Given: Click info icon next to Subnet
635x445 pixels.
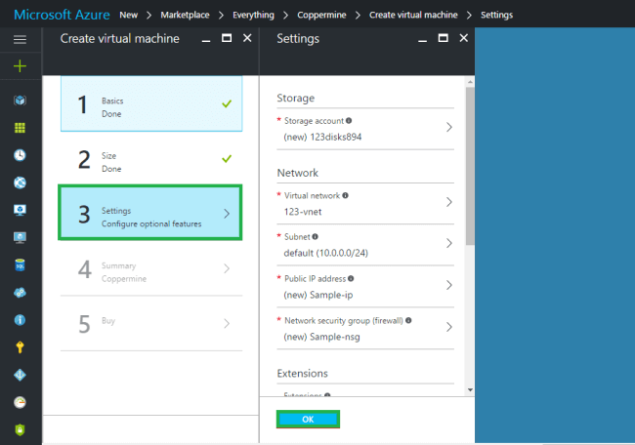Looking at the screenshot, I should click(x=316, y=237).
